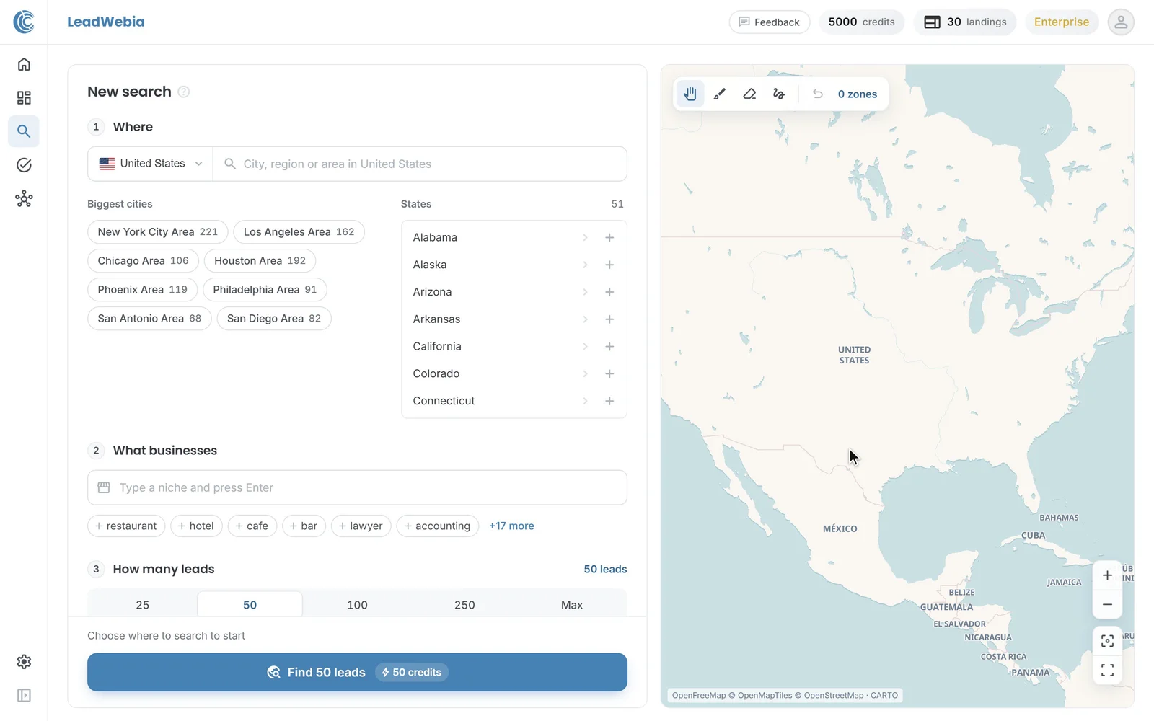The image size is (1154, 721).
Task: Select the hand pan tool on map
Action: point(690,94)
